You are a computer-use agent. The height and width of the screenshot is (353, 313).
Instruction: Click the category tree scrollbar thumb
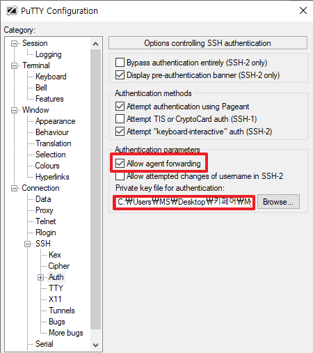pos(95,189)
